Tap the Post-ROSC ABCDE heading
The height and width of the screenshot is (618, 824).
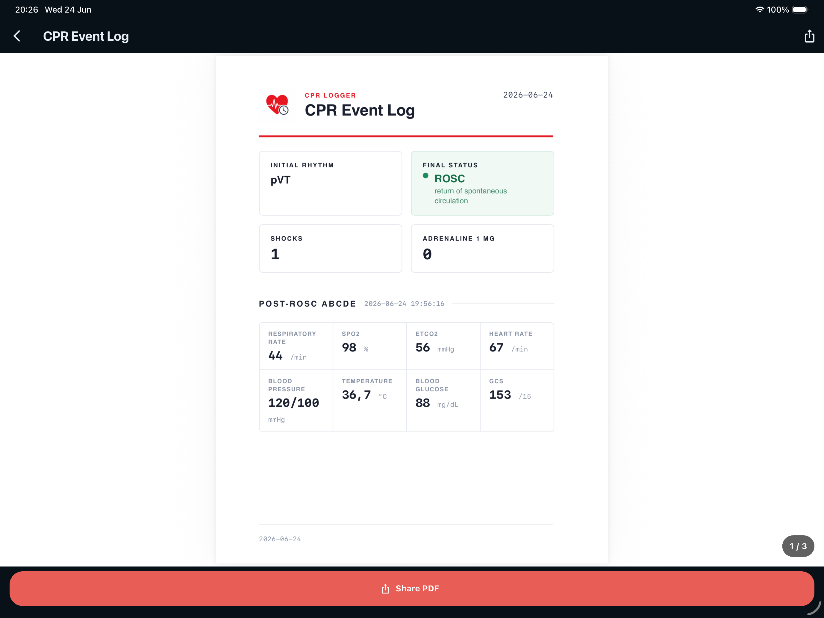[x=307, y=304]
